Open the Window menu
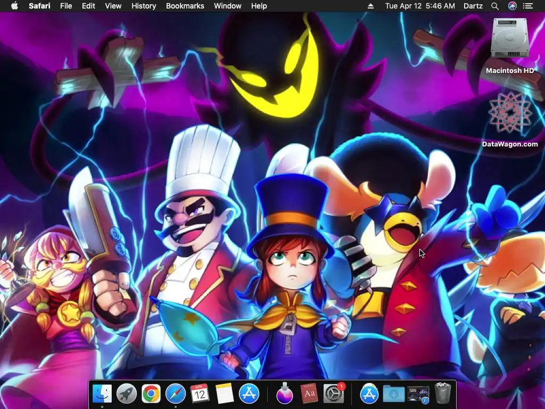The image size is (545, 409). coord(228,6)
